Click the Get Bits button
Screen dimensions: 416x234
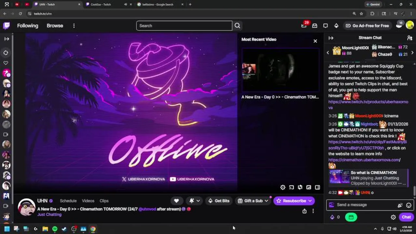pos(218,201)
